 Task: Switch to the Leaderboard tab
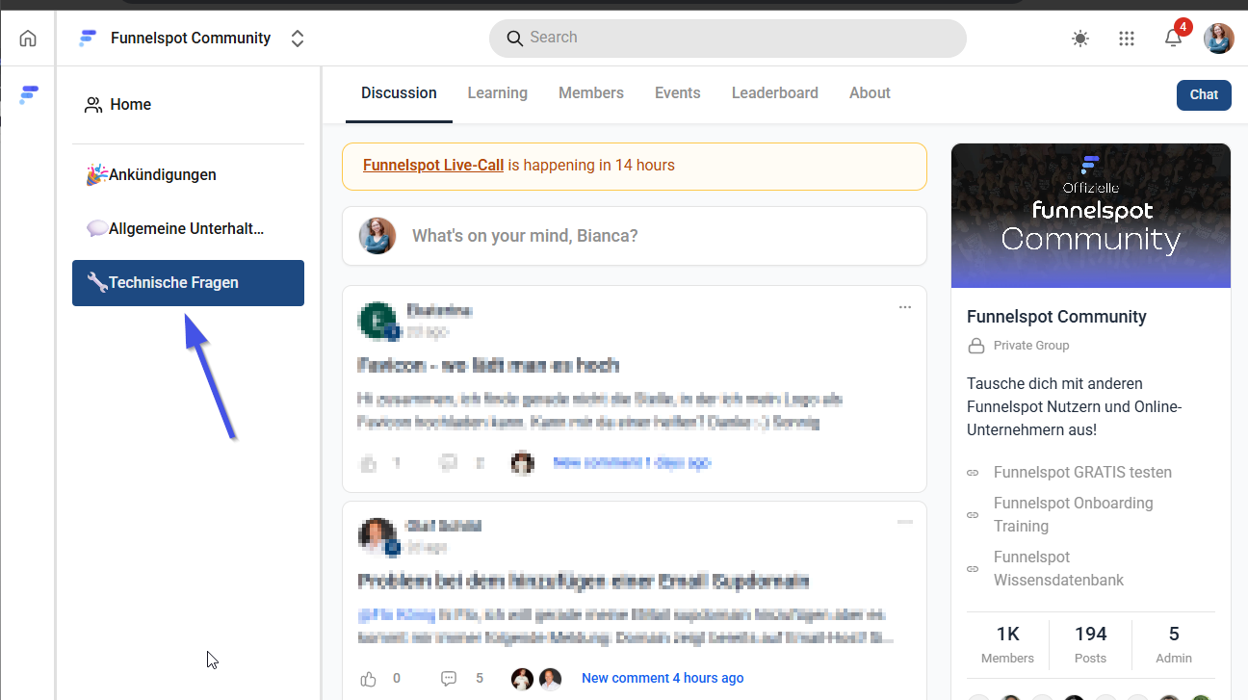[x=775, y=93]
